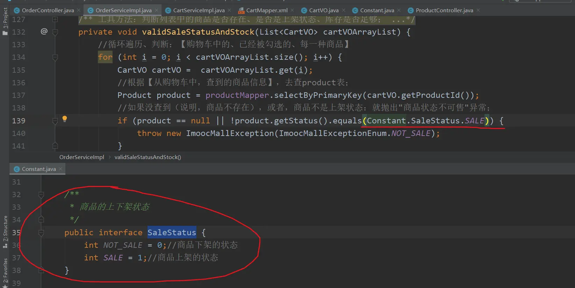
Task: Click the method name validSaleStatusAndStock on line 132
Action: pos(198,32)
